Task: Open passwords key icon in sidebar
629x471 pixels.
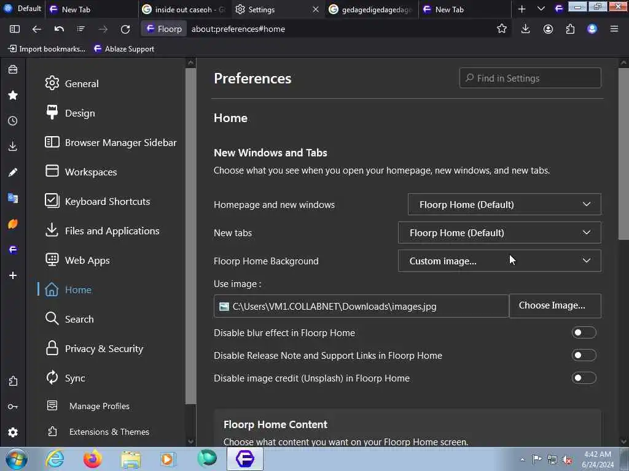Action: pyautogui.click(x=13, y=407)
